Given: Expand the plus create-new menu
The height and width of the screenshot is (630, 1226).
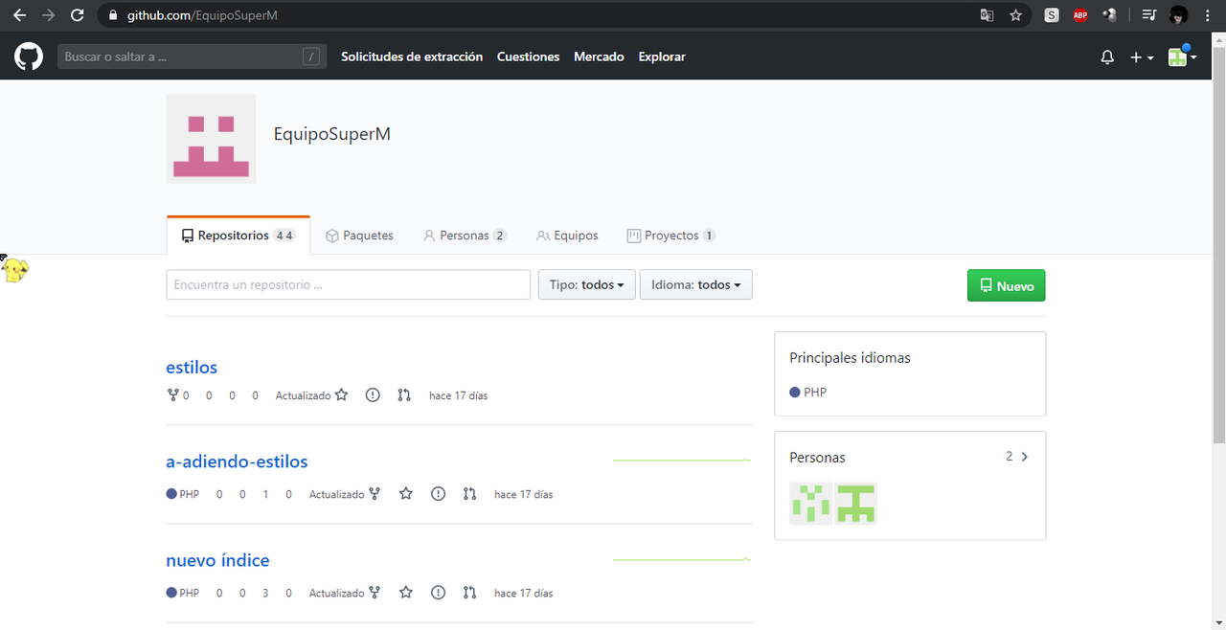Looking at the screenshot, I should 1141,57.
